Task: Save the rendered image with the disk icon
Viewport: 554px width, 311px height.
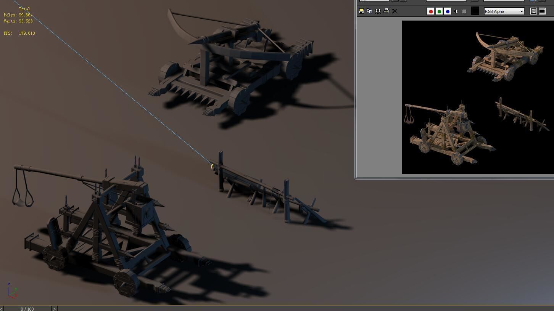Action: pos(361,11)
